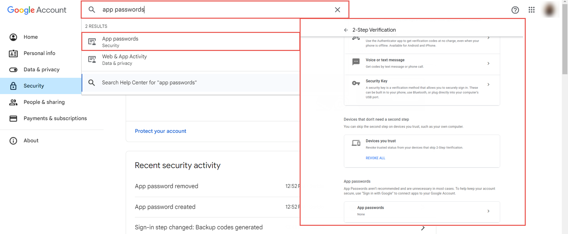The image size is (568, 234).
Task: Expand the Security Key option chevron
Action: click(488, 85)
